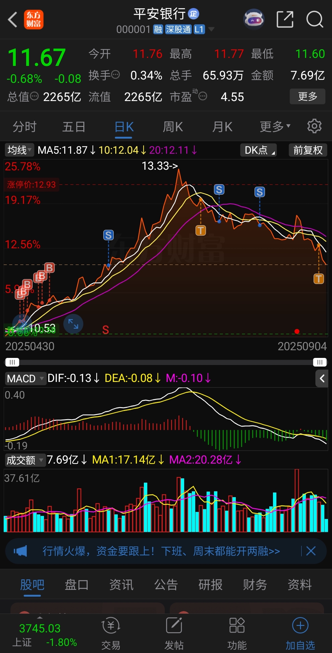The height and width of the screenshot is (653, 332).
Task: Collapse indicator panel arrow beside MACD
Action: [x=322, y=378]
